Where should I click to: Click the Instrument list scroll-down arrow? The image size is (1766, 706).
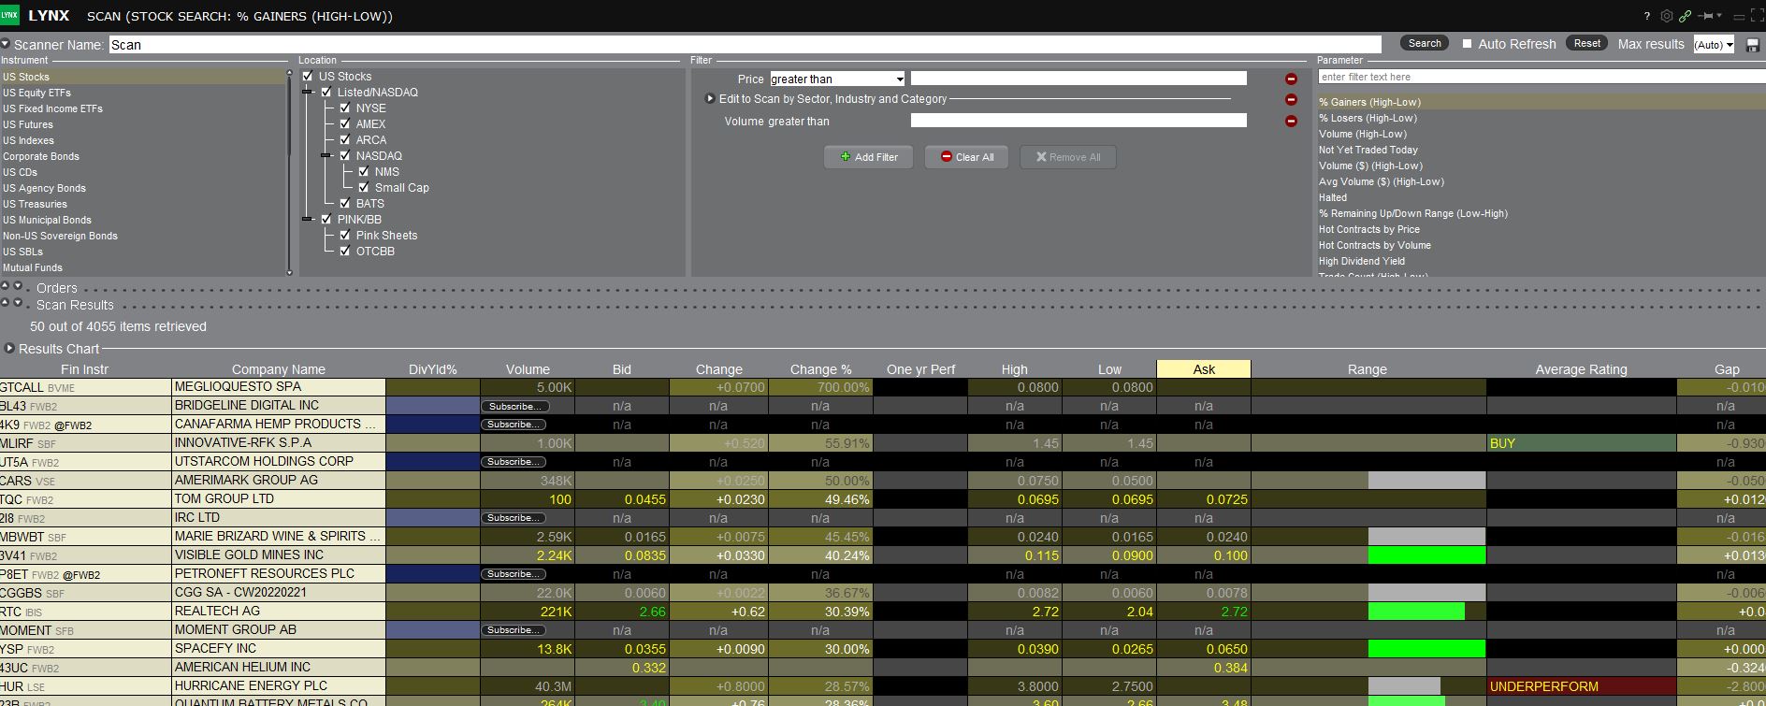point(289,272)
